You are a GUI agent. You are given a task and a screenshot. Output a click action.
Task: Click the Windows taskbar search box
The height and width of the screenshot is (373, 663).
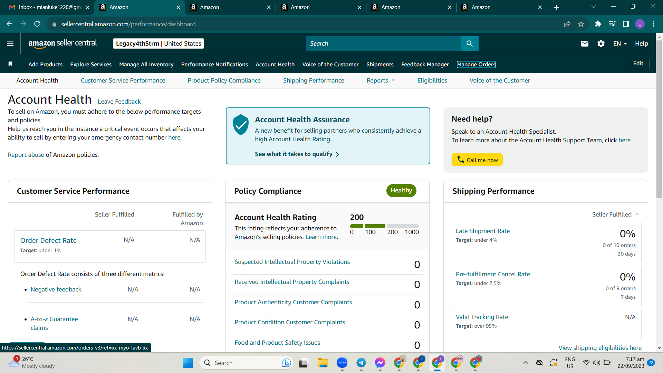[x=247, y=363]
